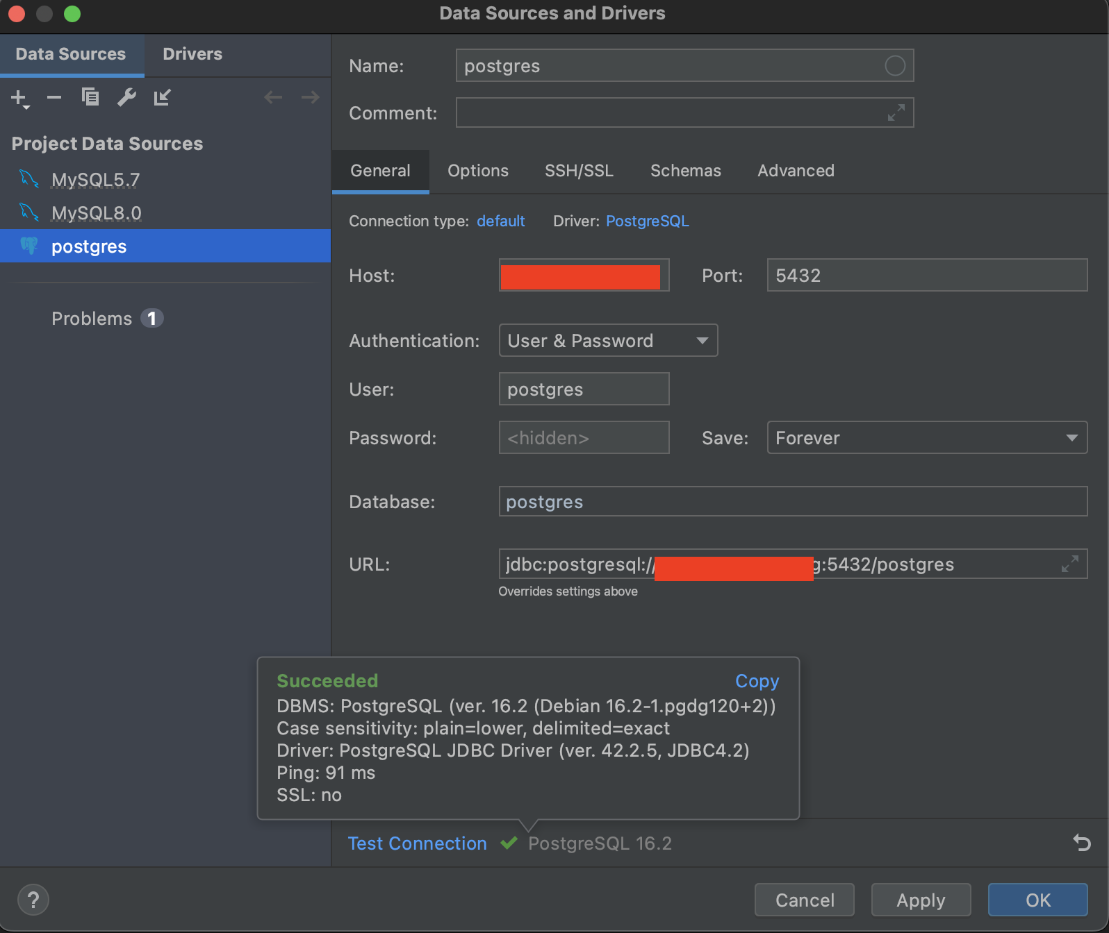1109x933 pixels.
Task: Remove selected data source with minus icon
Action: (54, 97)
